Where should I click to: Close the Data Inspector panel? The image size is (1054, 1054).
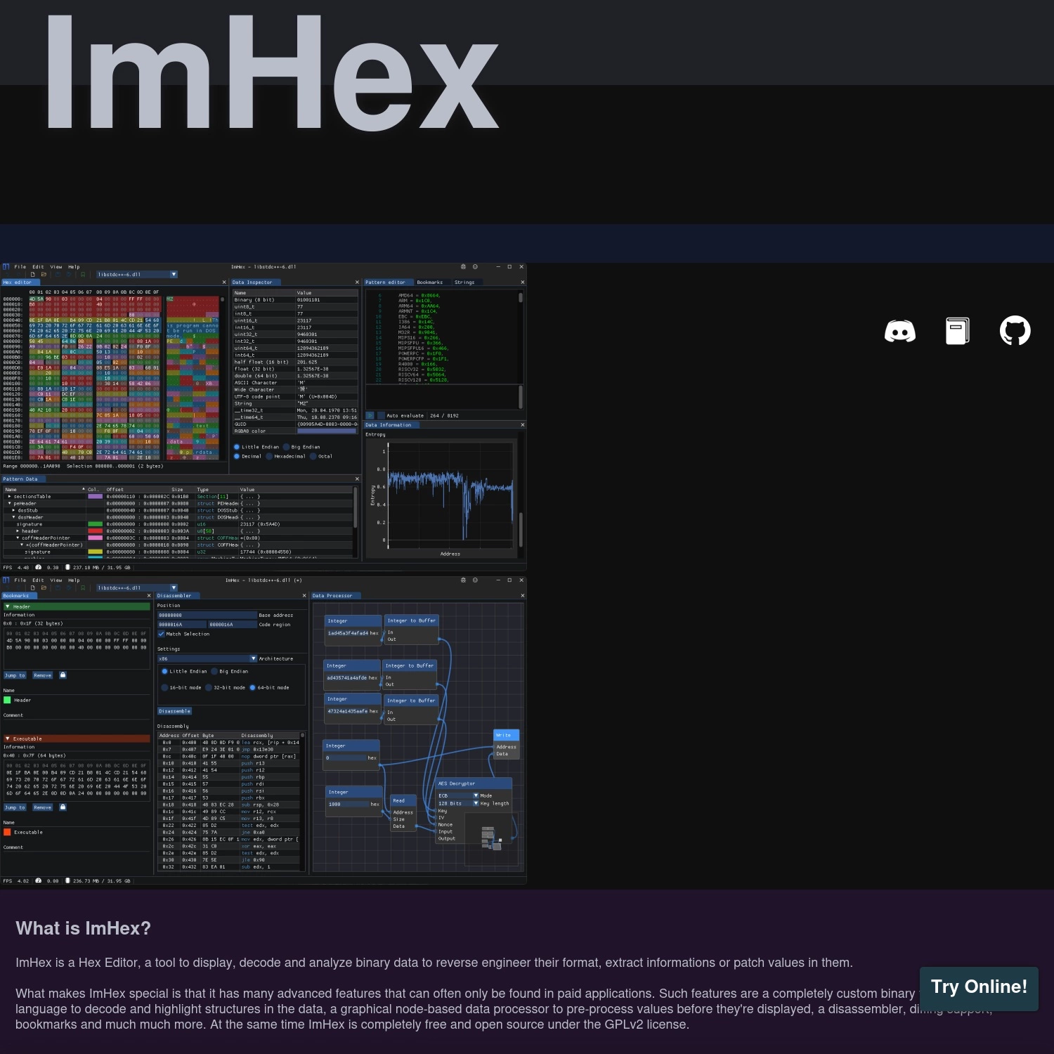357,282
